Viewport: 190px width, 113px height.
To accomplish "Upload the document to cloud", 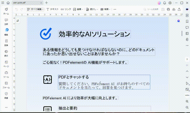I will click(x=174, y=9).
